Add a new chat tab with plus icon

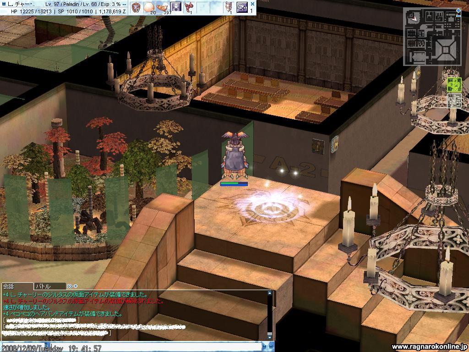coord(76,286)
